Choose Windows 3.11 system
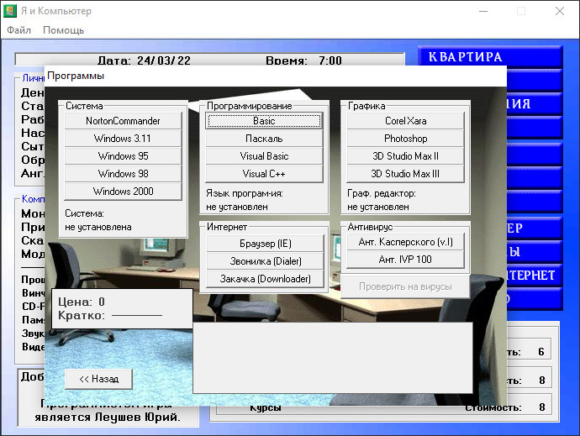The width and height of the screenshot is (580, 436). tap(123, 139)
